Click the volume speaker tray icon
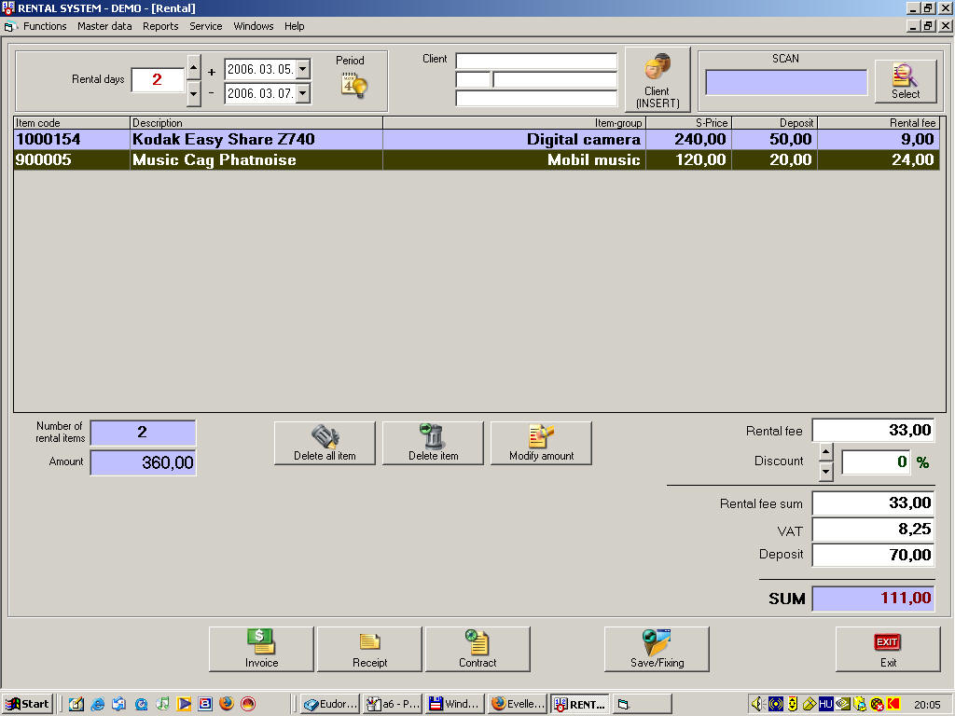This screenshot has width=955, height=716. pos(757,704)
